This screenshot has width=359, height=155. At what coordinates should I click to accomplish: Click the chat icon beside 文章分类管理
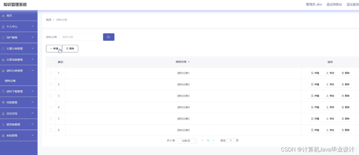3,49
